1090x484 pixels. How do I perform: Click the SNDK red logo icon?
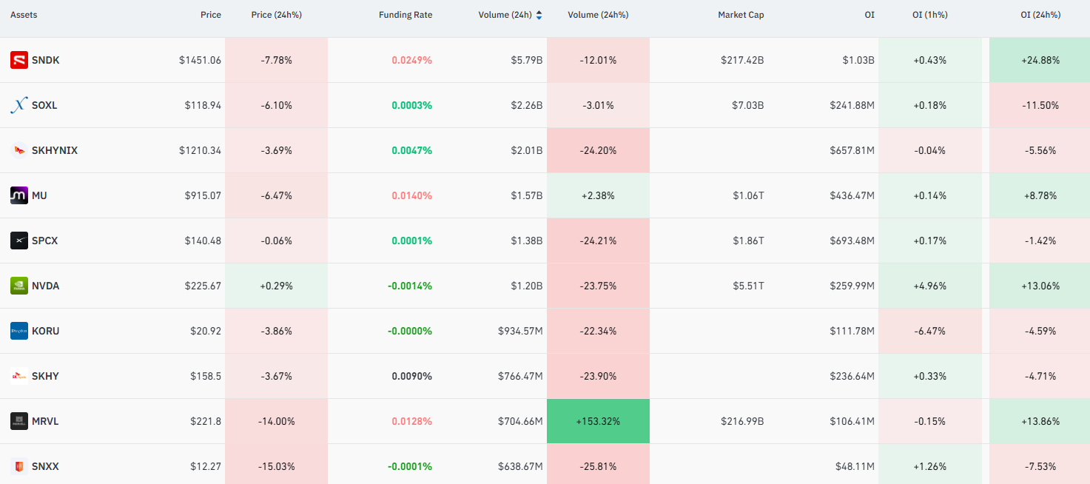[19, 60]
